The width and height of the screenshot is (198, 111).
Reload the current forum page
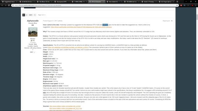pos(9,6)
